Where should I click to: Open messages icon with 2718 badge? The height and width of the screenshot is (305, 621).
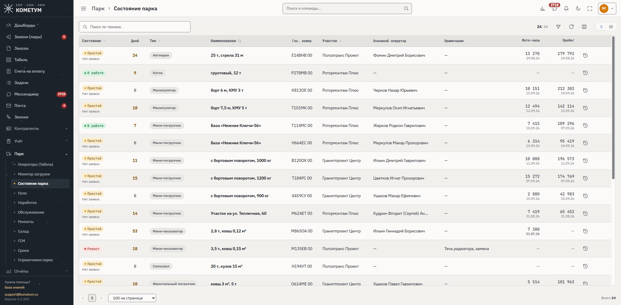pos(554,9)
